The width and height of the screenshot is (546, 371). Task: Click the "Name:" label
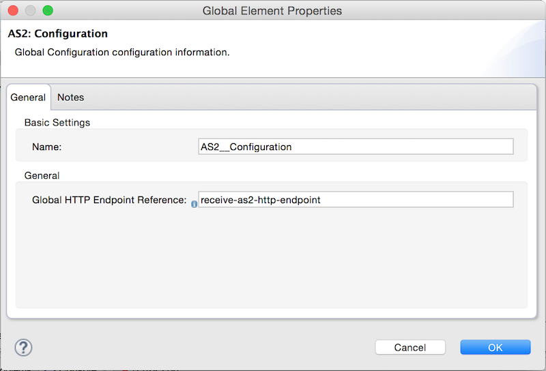(x=46, y=147)
